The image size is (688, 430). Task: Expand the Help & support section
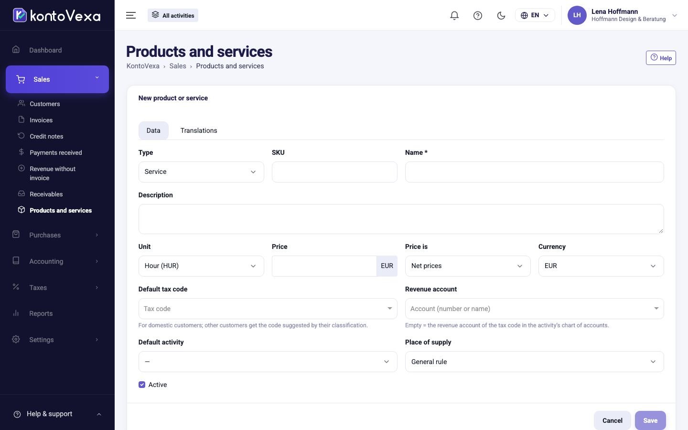[57, 414]
